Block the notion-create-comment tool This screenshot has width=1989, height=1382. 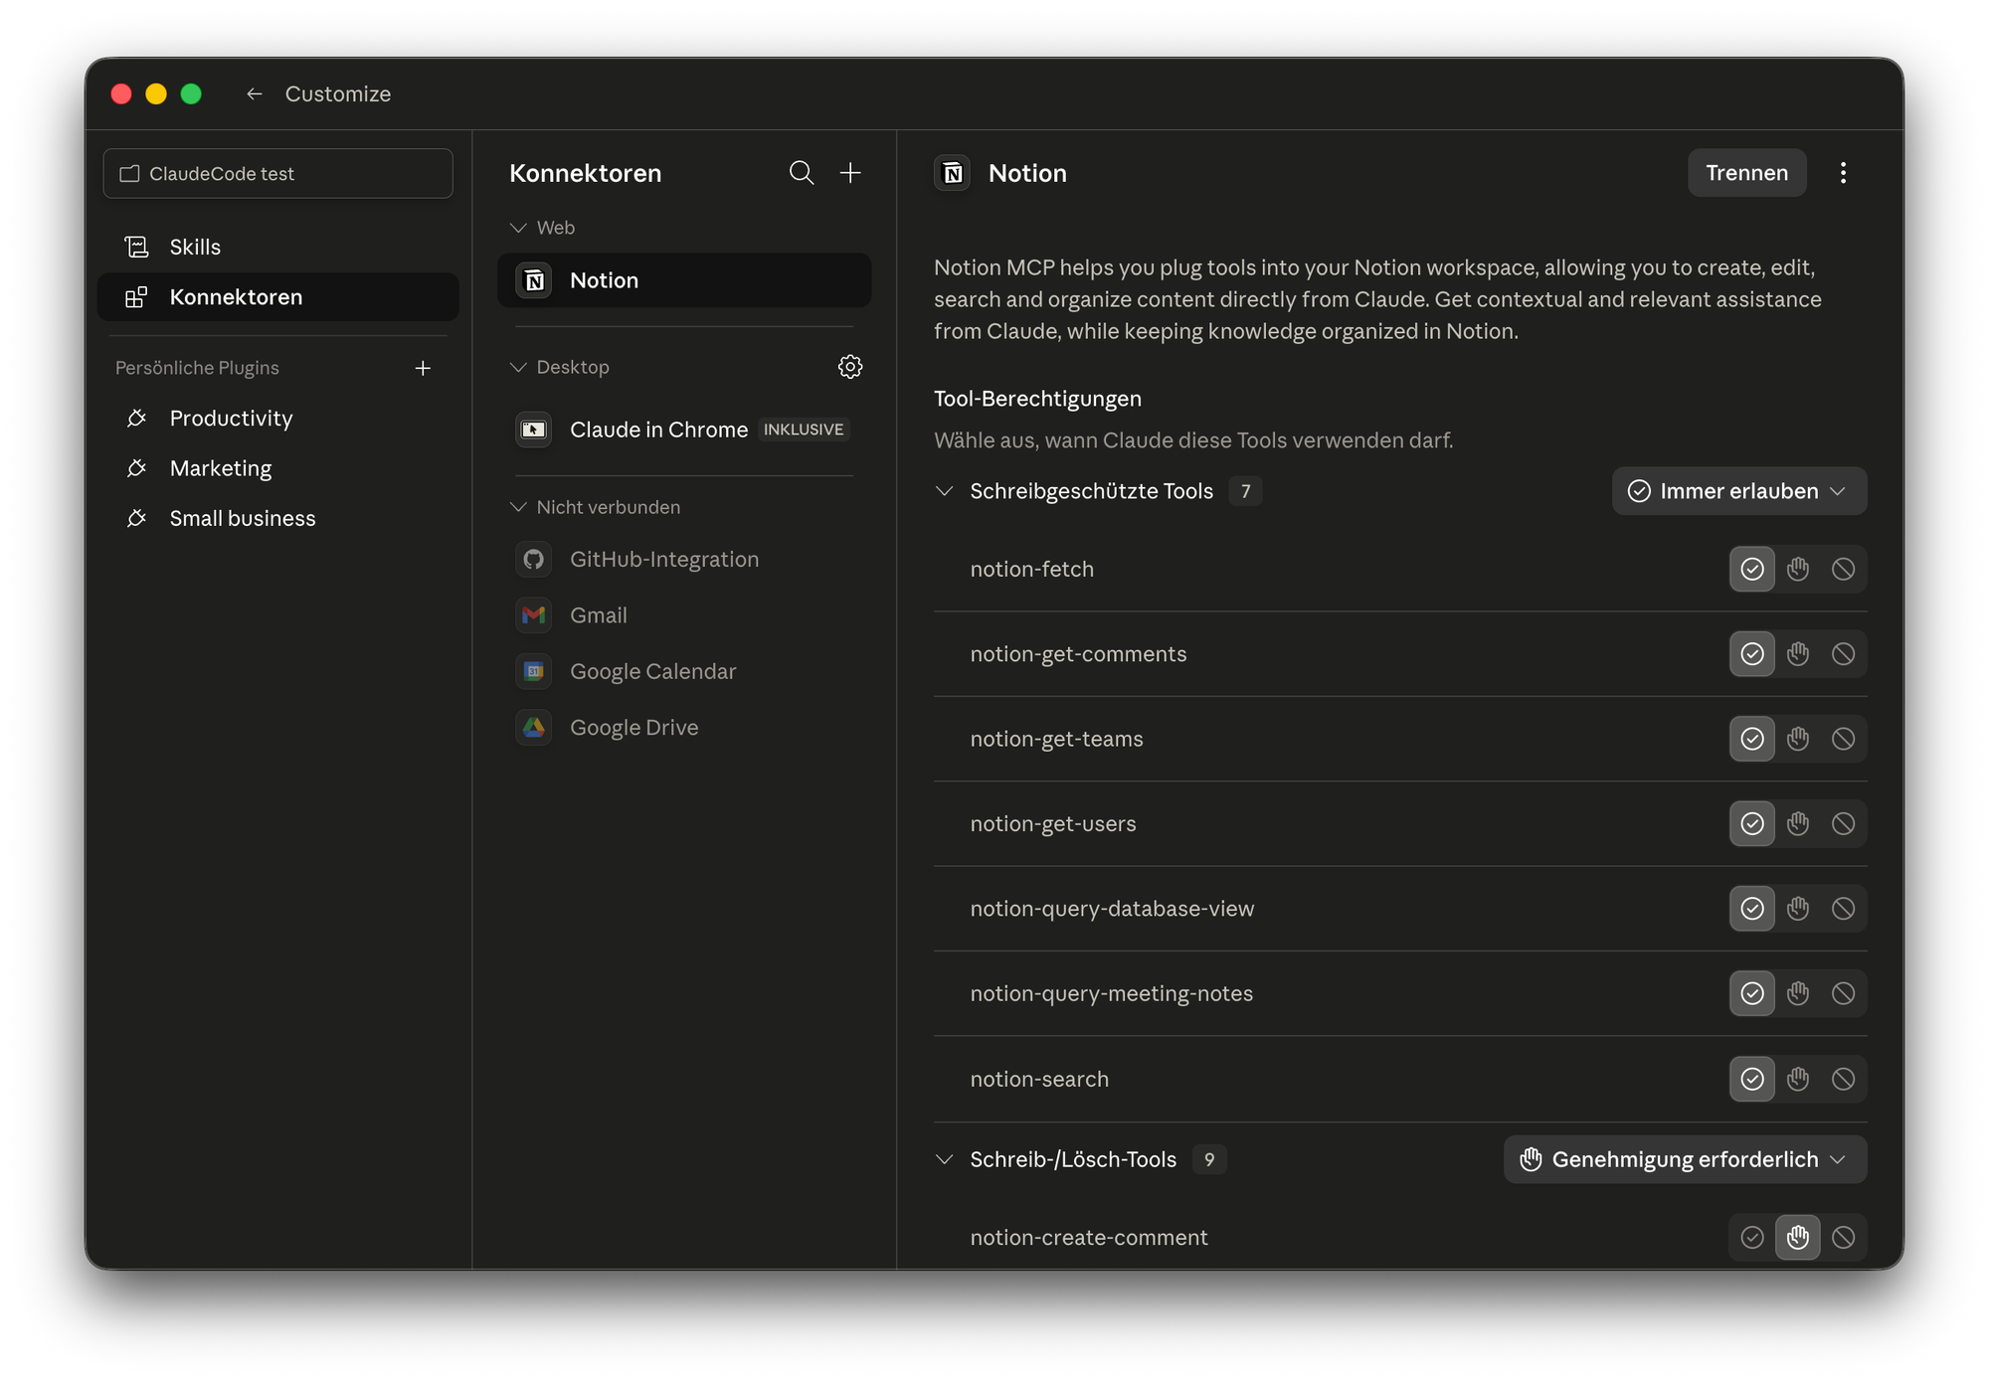click(1843, 1237)
